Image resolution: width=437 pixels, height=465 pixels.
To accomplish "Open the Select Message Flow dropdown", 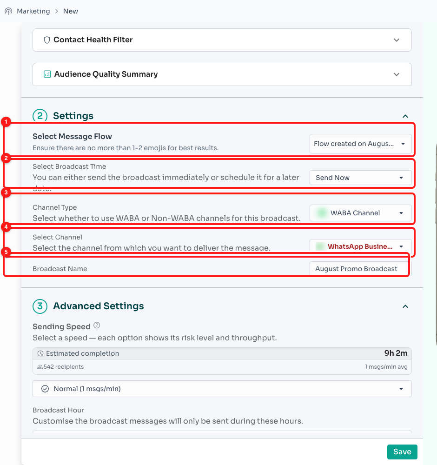I will click(x=360, y=144).
